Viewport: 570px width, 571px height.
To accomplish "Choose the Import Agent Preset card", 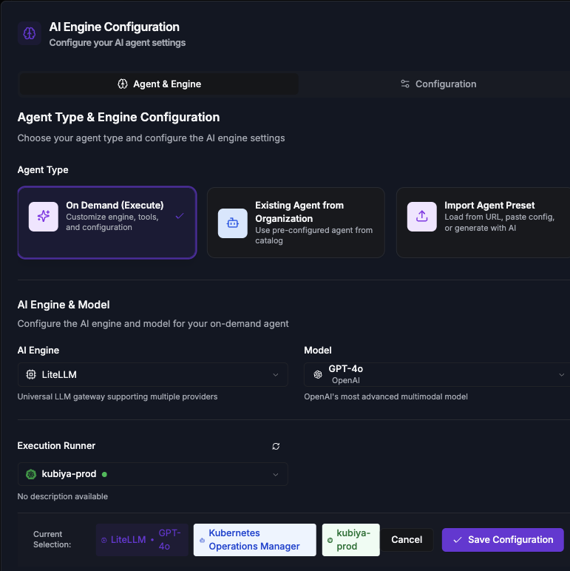I will pyautogui.click(x=483, y=223).
